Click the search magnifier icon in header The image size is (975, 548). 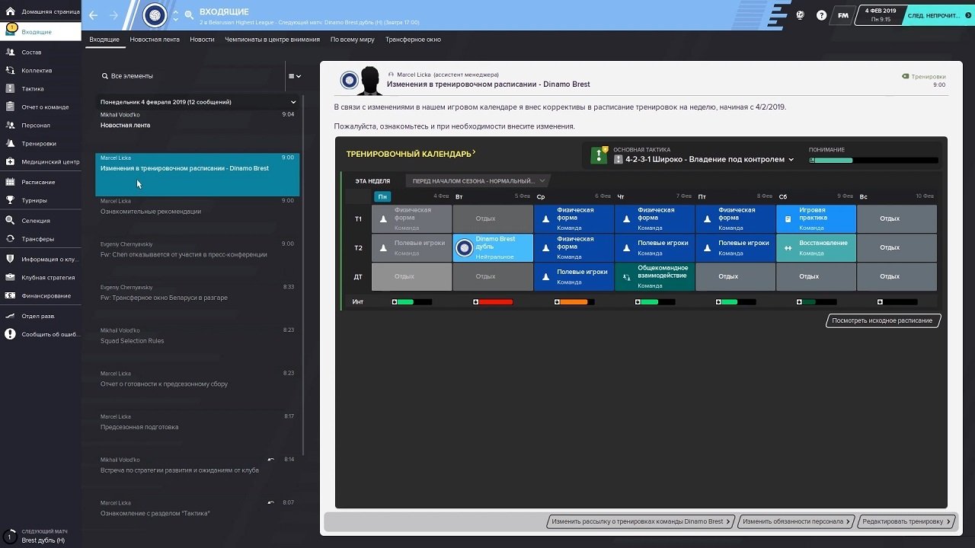[189, 15]
